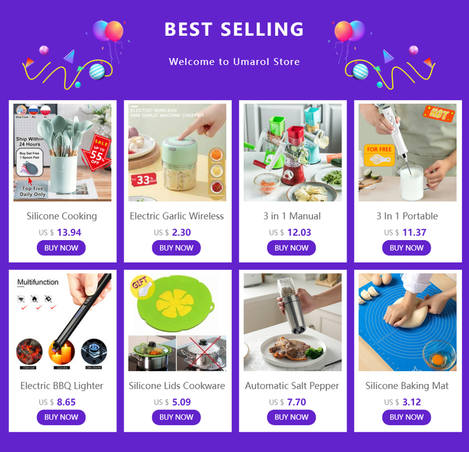Click the 55% off sale badge
This screenshot has height=452, width=469.
pyautogui.click(x=97, y=153)
